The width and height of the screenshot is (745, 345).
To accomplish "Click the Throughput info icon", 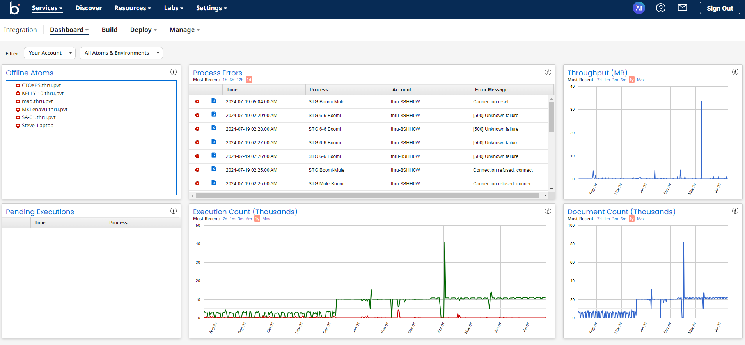I will pos(735,72).
